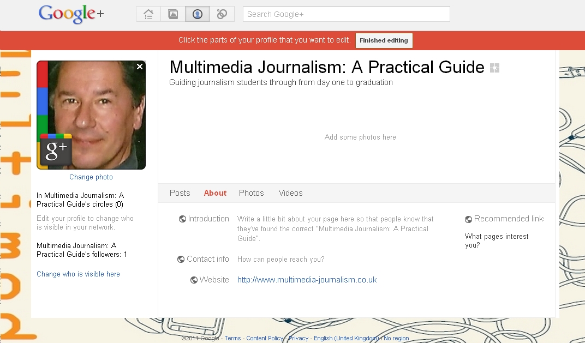Click What pages interest you text

pyautogui.click(x=497, y=241)
